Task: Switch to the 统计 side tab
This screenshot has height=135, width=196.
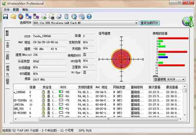Action: click(x=8, y=45)
